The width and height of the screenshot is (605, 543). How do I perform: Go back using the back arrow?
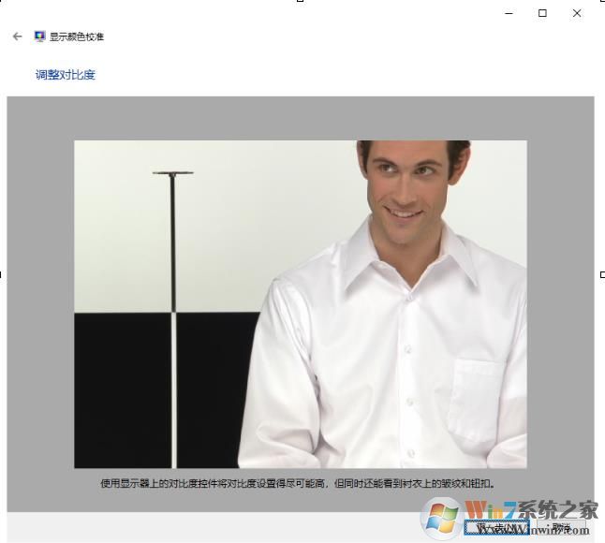[18, 37]
